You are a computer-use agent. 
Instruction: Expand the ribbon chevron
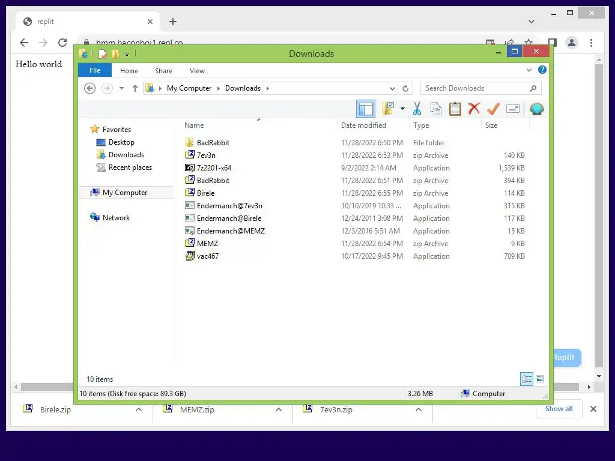[529, 70]
